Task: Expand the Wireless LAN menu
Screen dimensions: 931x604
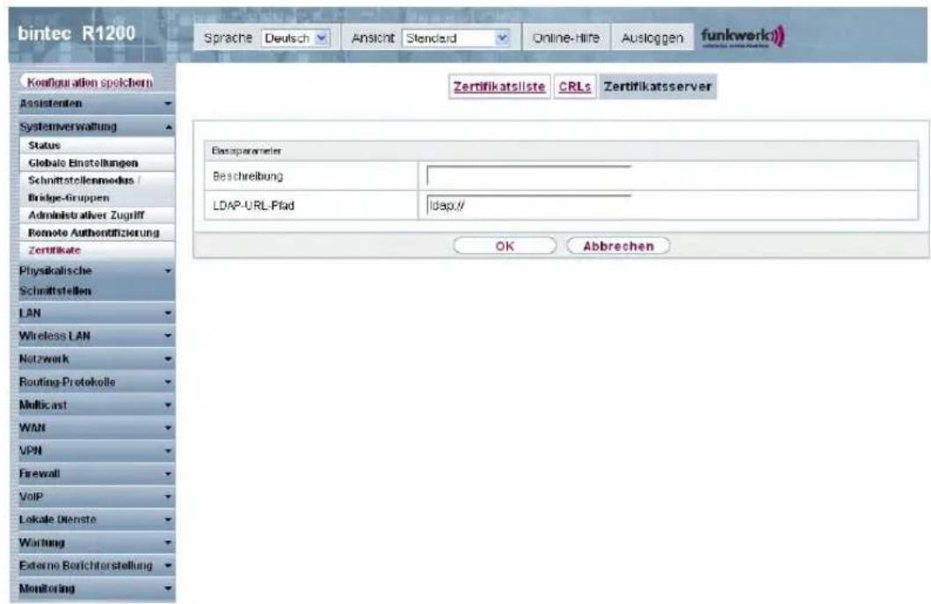Action: click(x=96, y=336)
